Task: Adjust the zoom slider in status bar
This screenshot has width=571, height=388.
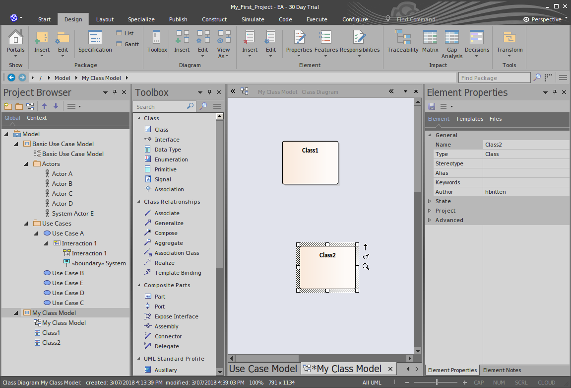Action: pyautogui.click(x=437, y=383)
